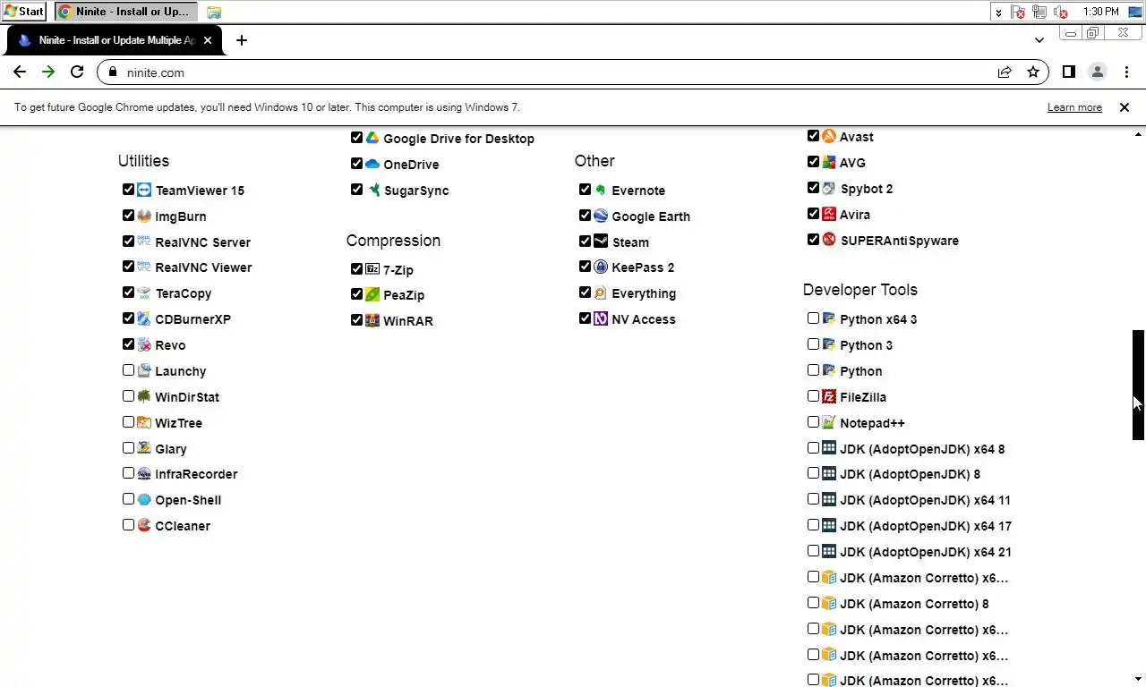Reload the ninite.com page

(77, 72)
